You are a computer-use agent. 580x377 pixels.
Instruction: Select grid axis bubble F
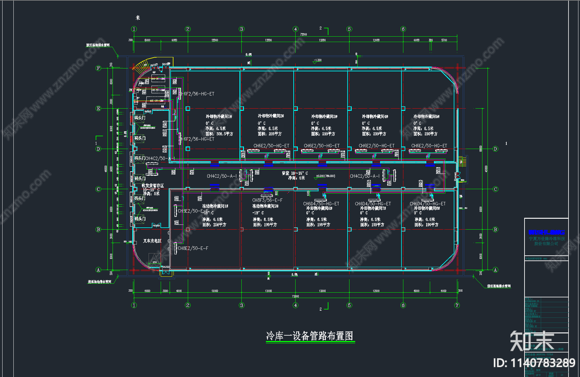point(98,68)
